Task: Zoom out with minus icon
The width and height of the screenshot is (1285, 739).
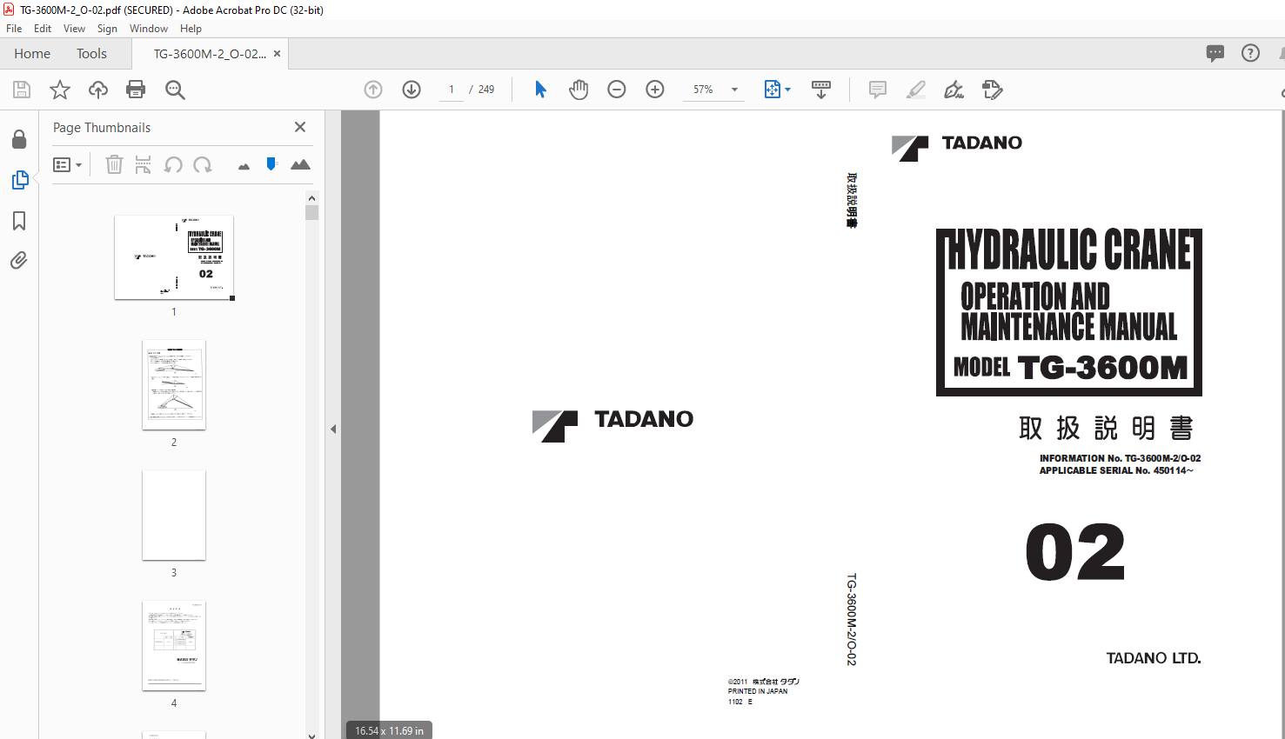Action: coord(617,90)
